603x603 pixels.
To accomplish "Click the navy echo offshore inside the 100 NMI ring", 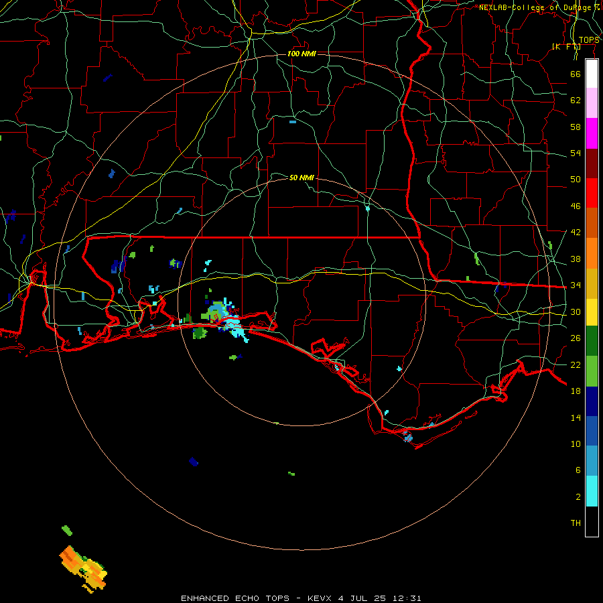I will [x=194, y=462].
